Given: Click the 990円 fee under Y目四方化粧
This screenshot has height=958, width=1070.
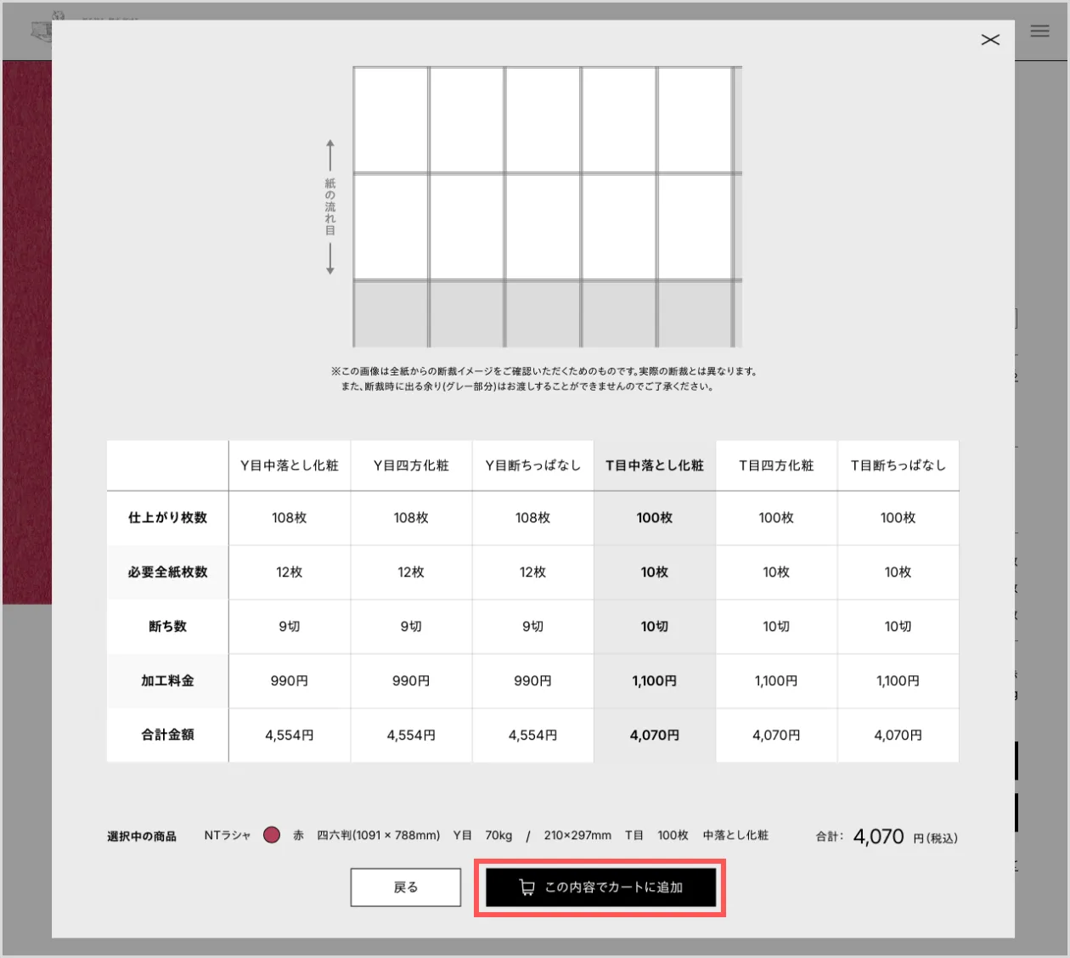Looking at the screenshot, I should pyautogui.click(x=411, y=681).
